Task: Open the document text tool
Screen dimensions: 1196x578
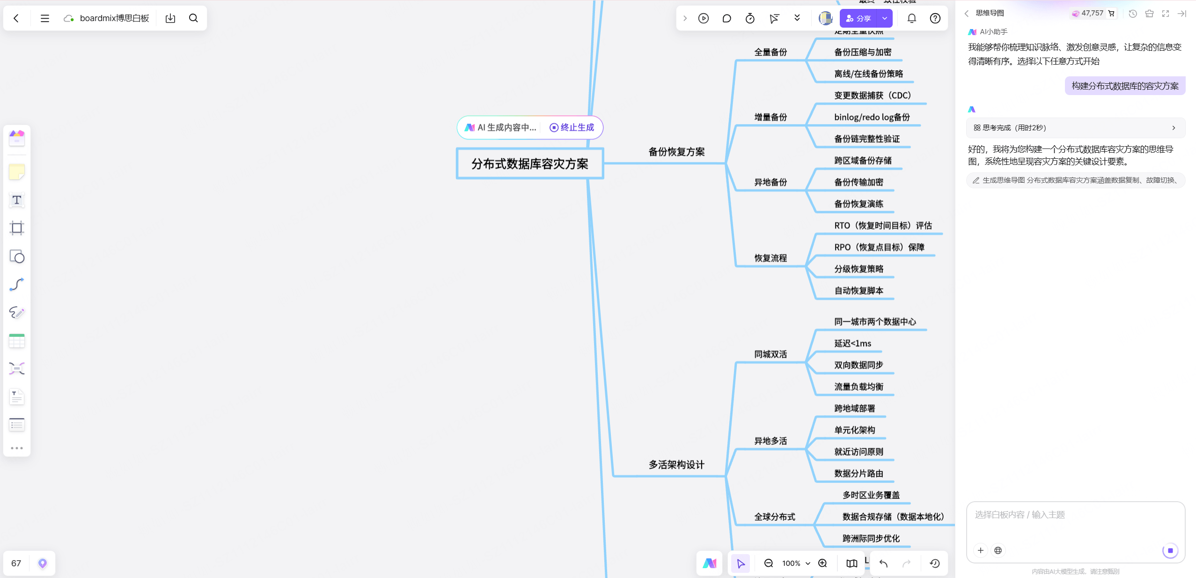Action: coord(17,397)
